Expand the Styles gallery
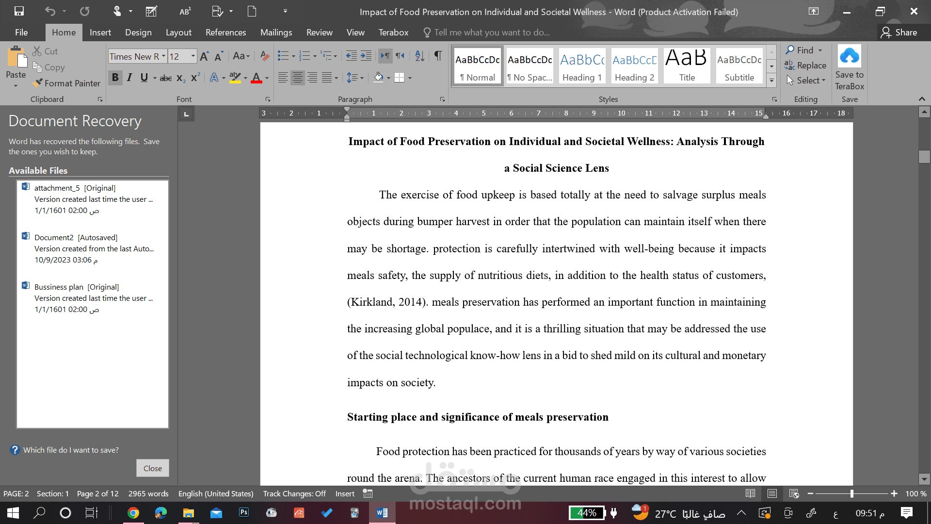 coord(771,81)
